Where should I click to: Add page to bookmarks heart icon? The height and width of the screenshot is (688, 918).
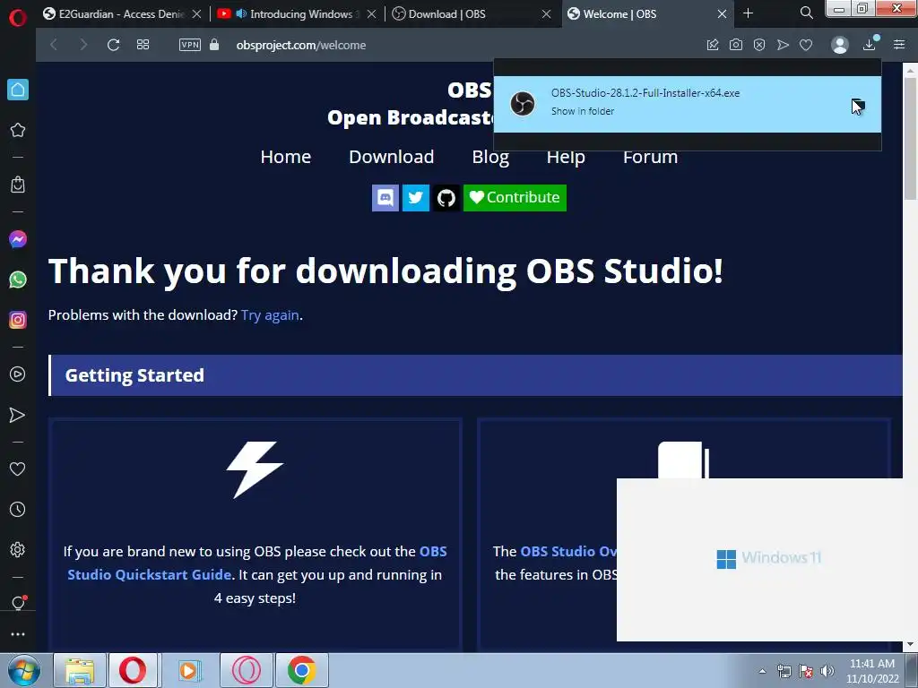pos(806,45)
